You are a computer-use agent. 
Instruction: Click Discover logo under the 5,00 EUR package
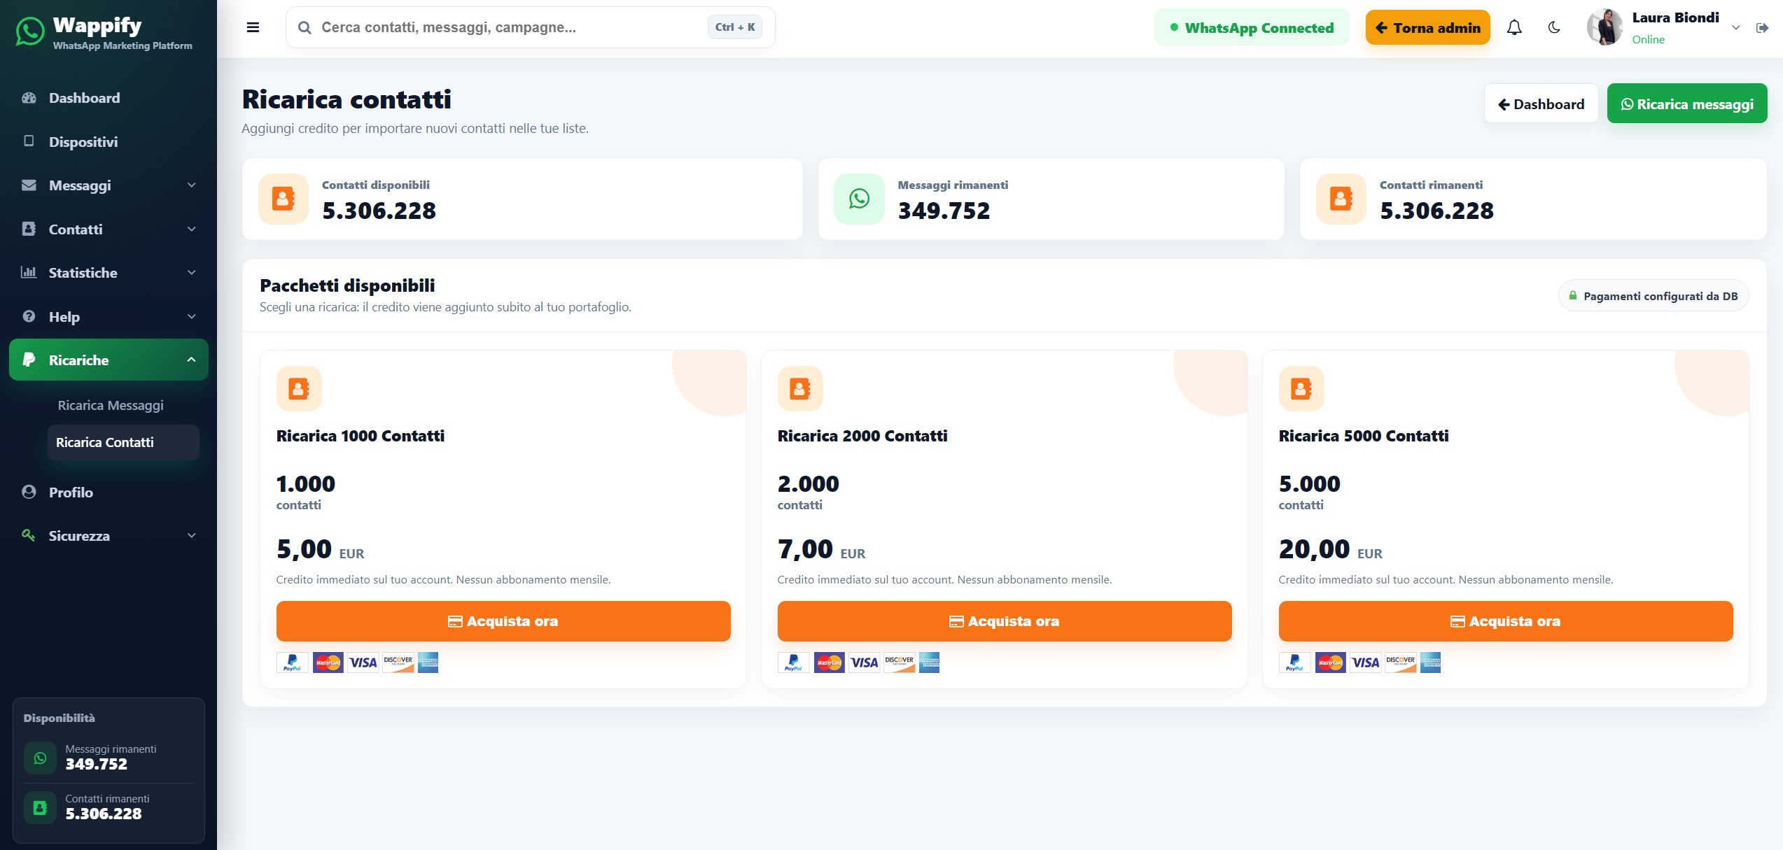398,663
